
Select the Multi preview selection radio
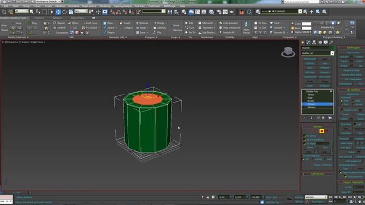(325, 159)
